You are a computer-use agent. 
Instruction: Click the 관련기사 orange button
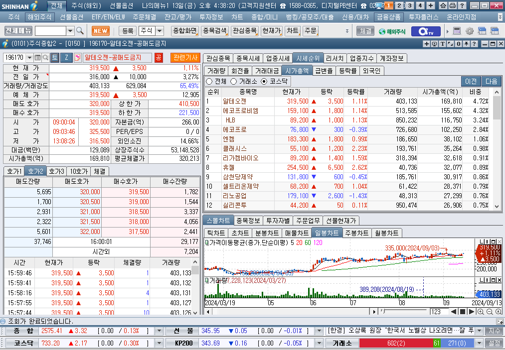[x=185, y=58]
